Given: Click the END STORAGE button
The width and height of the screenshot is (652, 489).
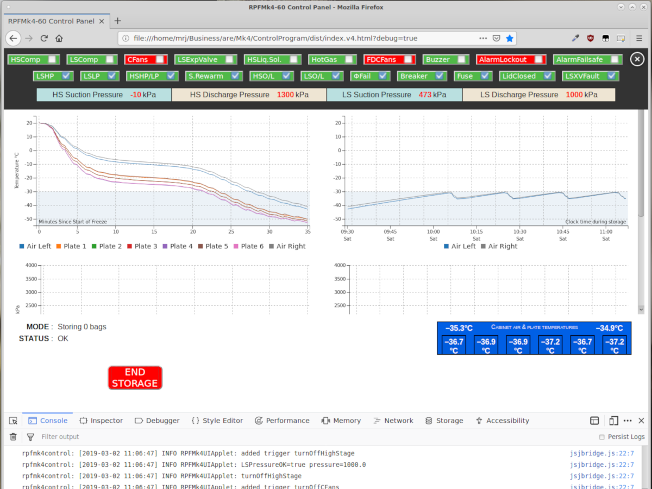Looking at the screenshot, I should pyautogui.click(x=135, y=378).
